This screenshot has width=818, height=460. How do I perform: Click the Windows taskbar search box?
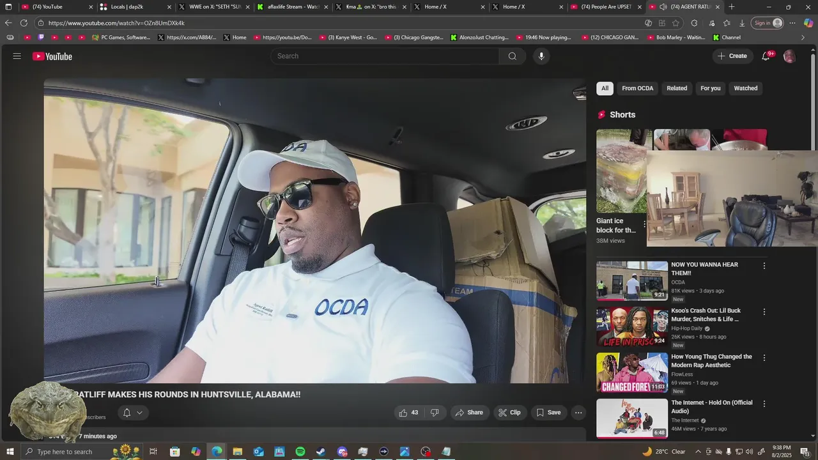(x=82, y=452)
